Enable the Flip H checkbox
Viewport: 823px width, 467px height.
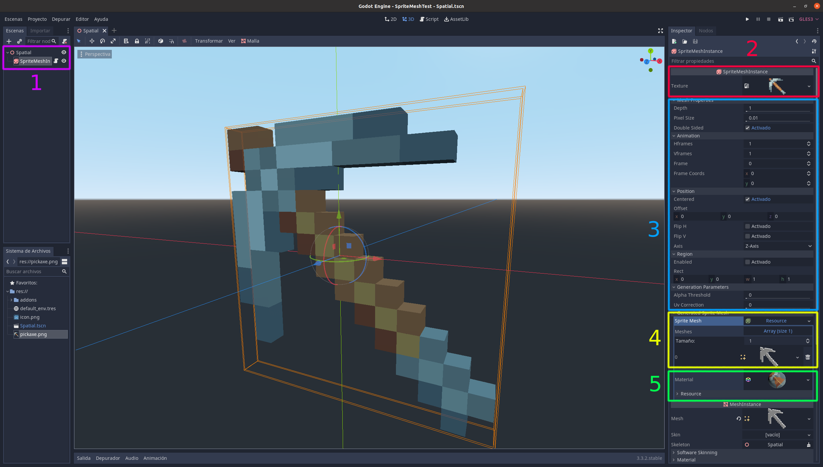747,226
